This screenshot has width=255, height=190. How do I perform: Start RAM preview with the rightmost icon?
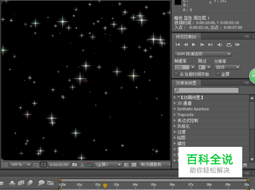(x=237, y=45)
